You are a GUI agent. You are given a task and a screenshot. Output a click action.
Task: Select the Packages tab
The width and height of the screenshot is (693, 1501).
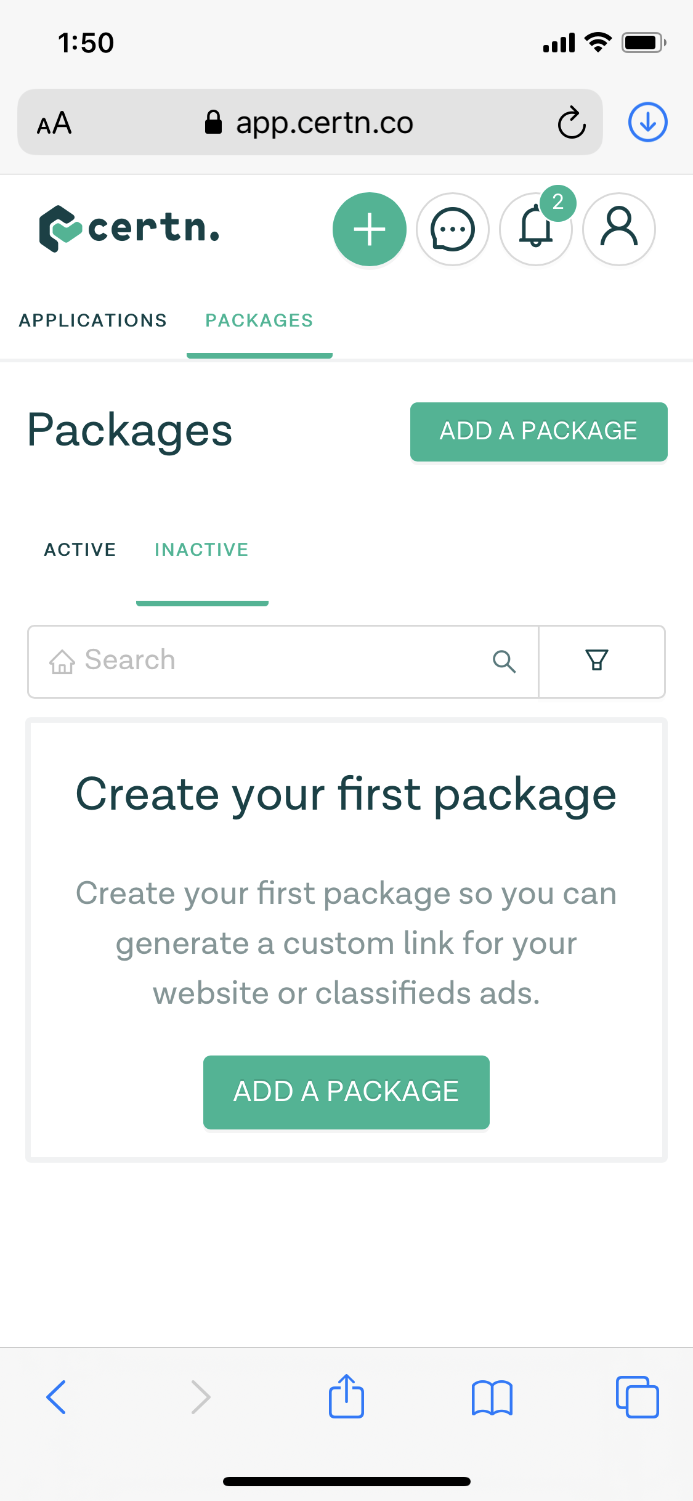[259, 320]
